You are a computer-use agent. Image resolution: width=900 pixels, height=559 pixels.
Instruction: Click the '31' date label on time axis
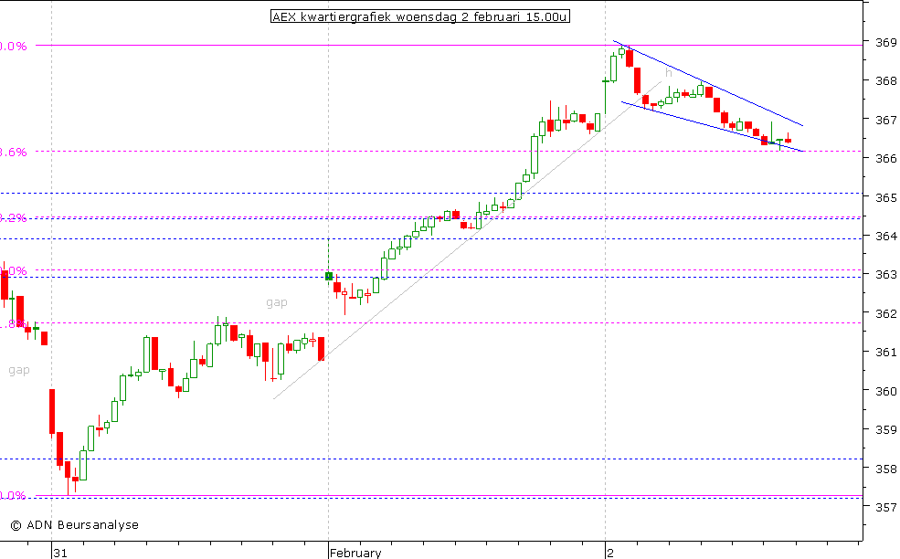pos(60,553)
